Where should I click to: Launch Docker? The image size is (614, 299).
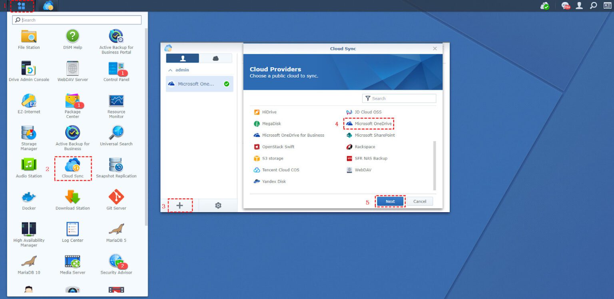29,200
